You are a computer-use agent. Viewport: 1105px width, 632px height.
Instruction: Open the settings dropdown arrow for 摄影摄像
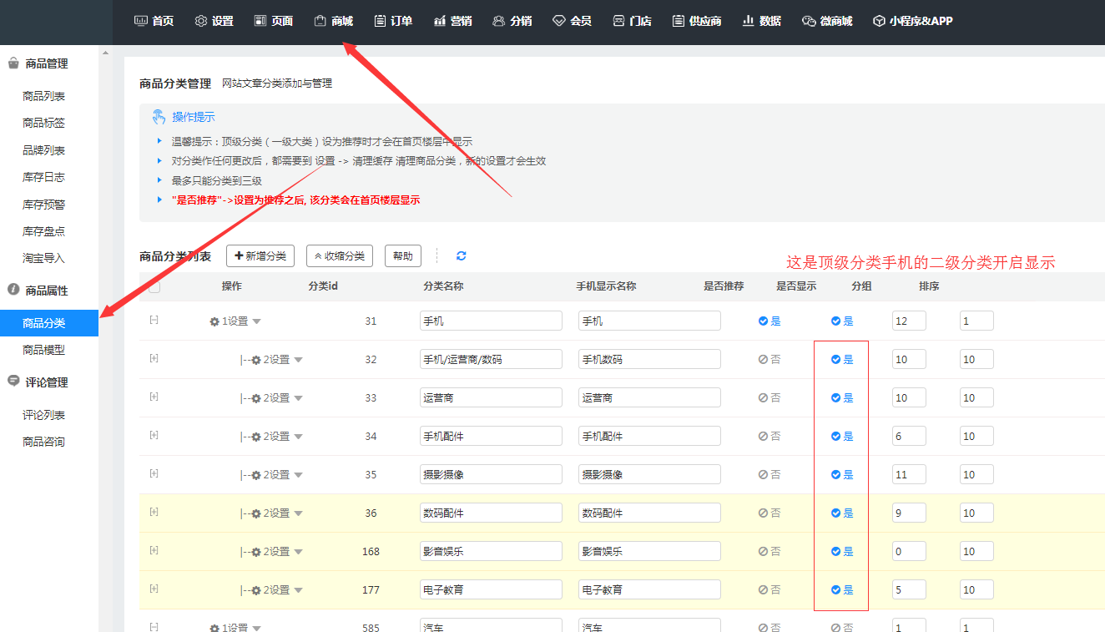pyautogui.click(x=299, y=475)
